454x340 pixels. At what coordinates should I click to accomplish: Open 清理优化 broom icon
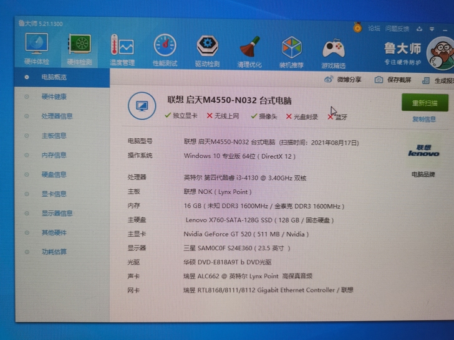point(249,52)
